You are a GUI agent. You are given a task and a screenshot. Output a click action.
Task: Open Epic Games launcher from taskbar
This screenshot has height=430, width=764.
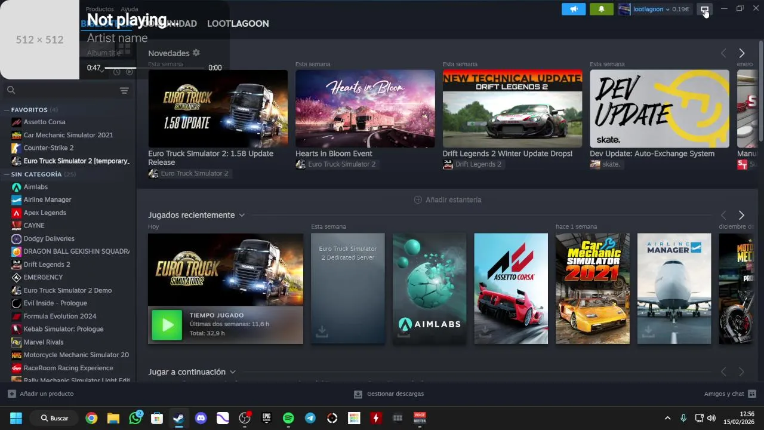267,418
